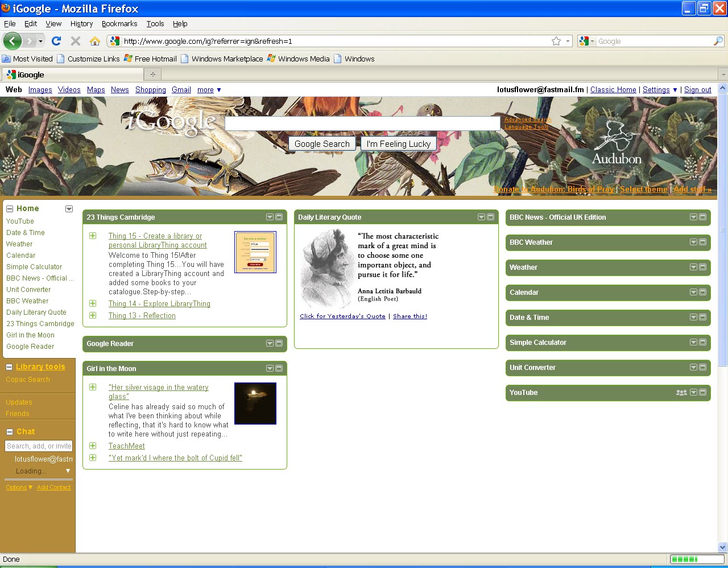Screen dimensions: 728x568
Task: Maximize the YouTube gadget
Action: tap(703, 392)
